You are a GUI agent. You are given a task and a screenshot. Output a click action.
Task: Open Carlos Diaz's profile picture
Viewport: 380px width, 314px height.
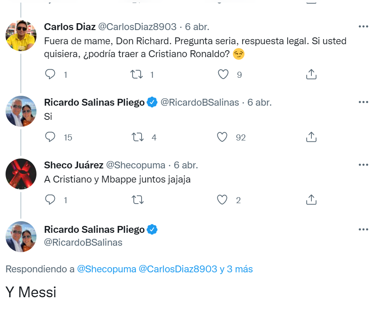(21, 36)
